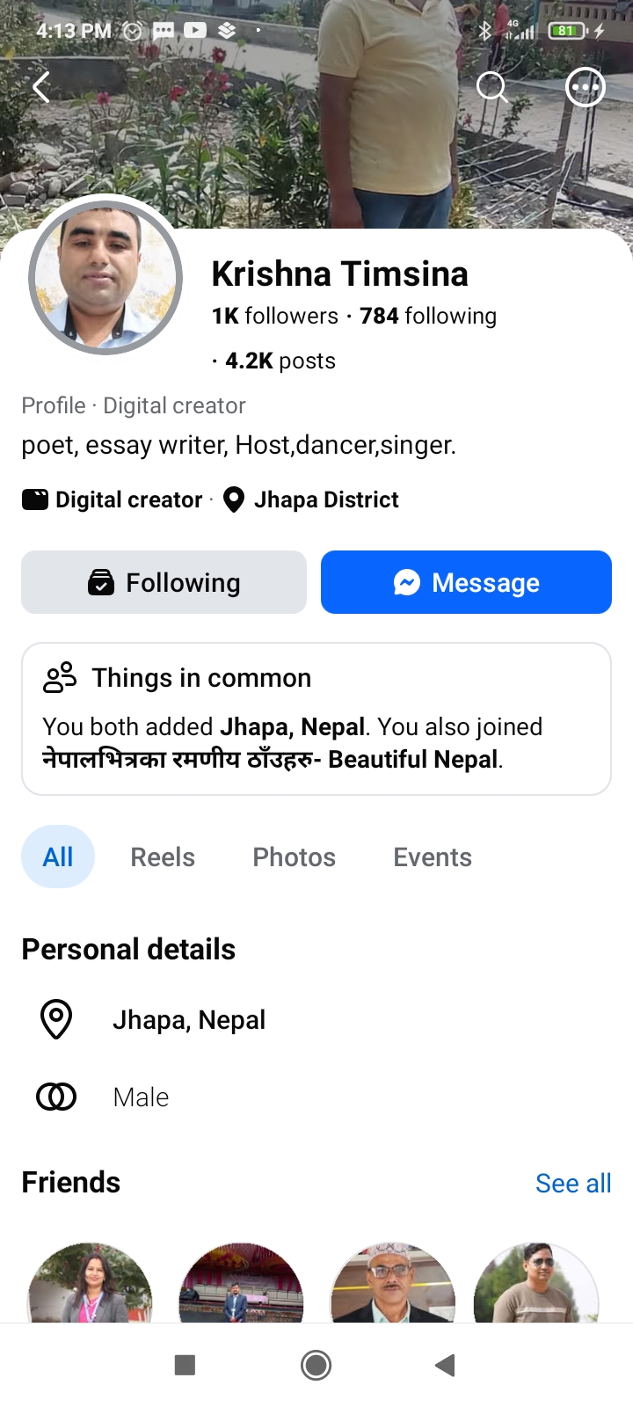The image size is (633, 1407).
Task: Switch to the Photos tab
Action: [x=295, y=857]
